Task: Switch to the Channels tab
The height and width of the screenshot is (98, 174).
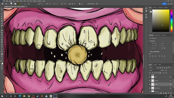Action: pos(155,65)
